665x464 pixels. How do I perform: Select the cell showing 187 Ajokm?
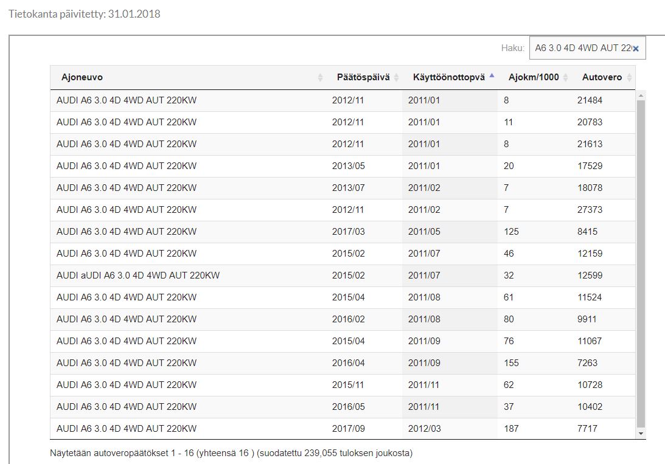pos(511,429)
